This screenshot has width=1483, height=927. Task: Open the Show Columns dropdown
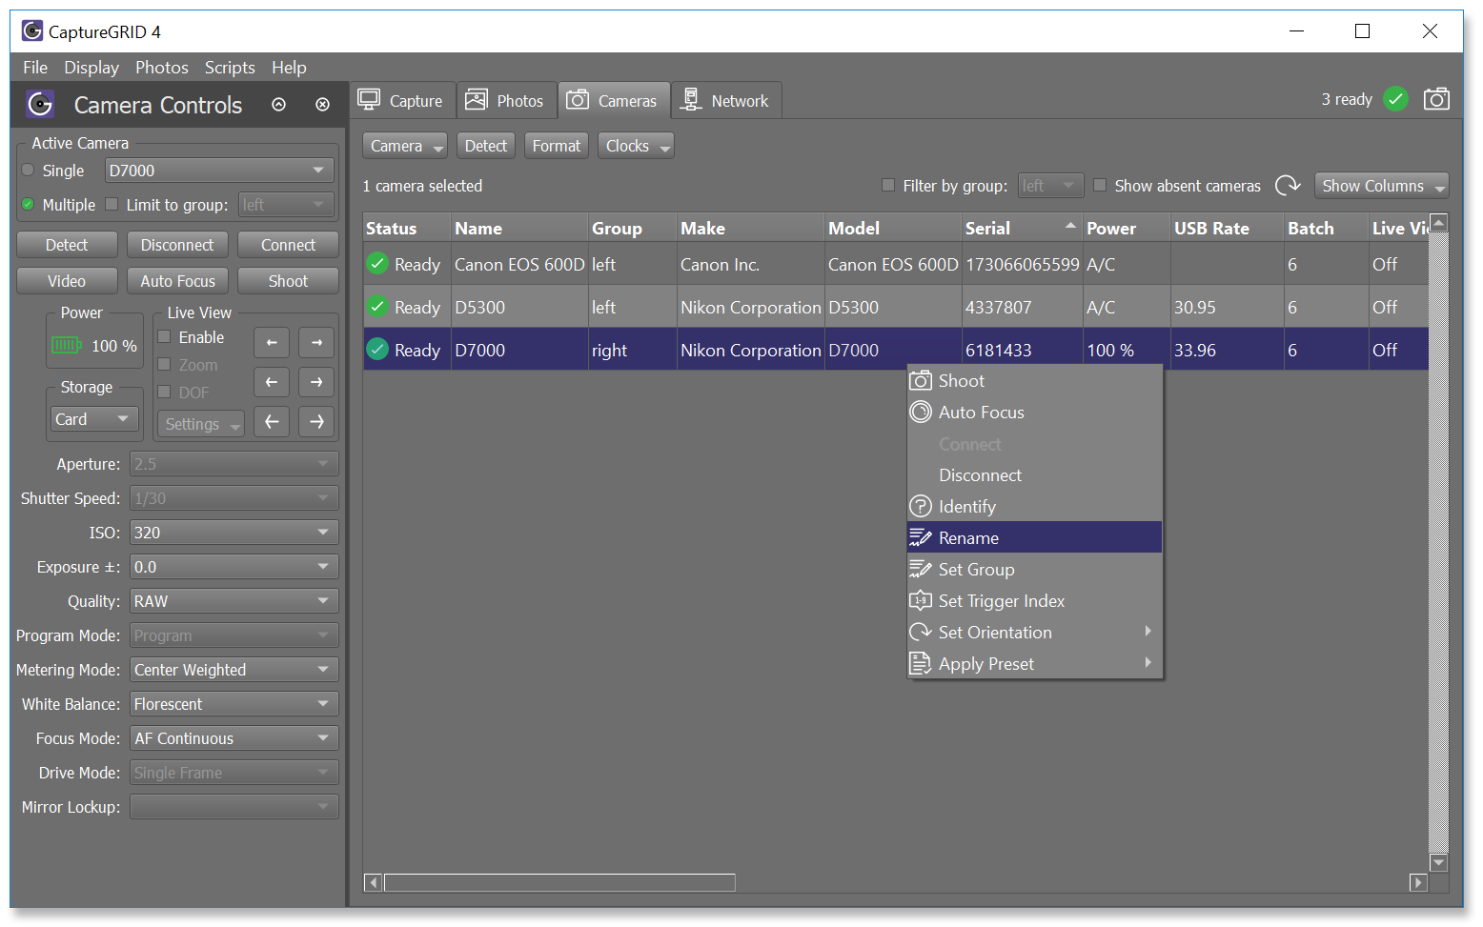[1380, 186]
